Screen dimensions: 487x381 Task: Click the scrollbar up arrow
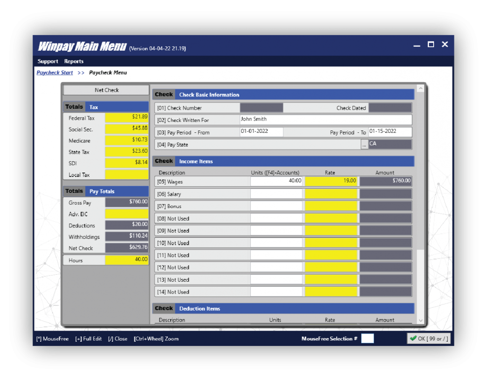click(x=420, y=88)
